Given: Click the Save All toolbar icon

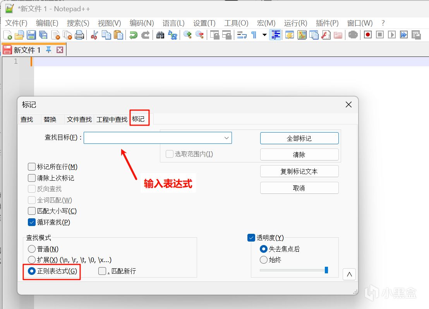Looking at the screenshot, I should pos(43,35).
